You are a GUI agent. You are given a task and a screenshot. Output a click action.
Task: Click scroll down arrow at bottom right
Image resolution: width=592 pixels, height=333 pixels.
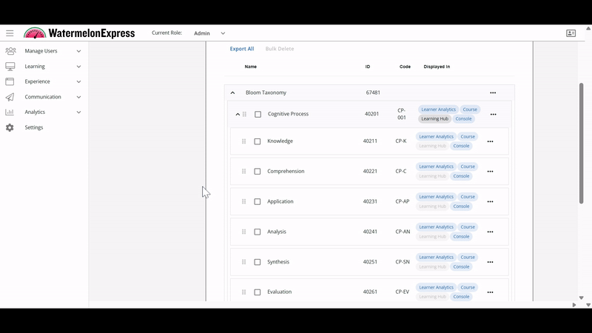pyautogui.click(x=588, y=305)
